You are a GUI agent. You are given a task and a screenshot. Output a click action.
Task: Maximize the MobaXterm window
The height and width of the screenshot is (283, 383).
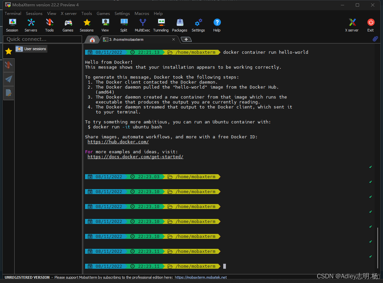(x=357, y=5)
